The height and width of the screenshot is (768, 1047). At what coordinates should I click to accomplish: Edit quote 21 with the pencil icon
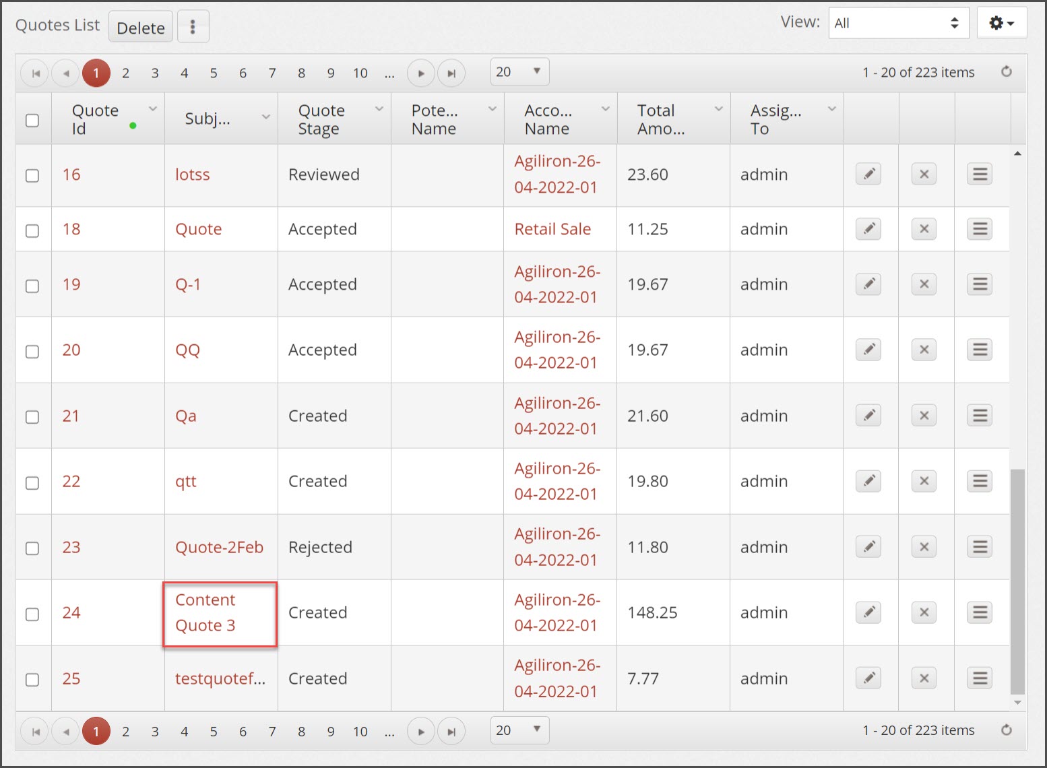coord(868,416)
